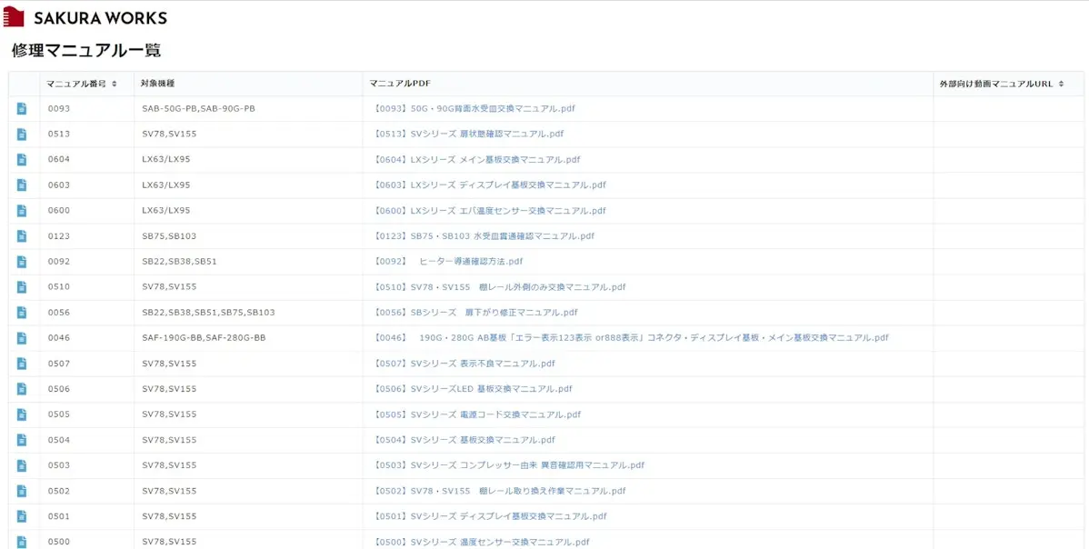This screenshot has width=1089, height=549.
Task: Open document icon for manual 0513
Action: point(22,135)
